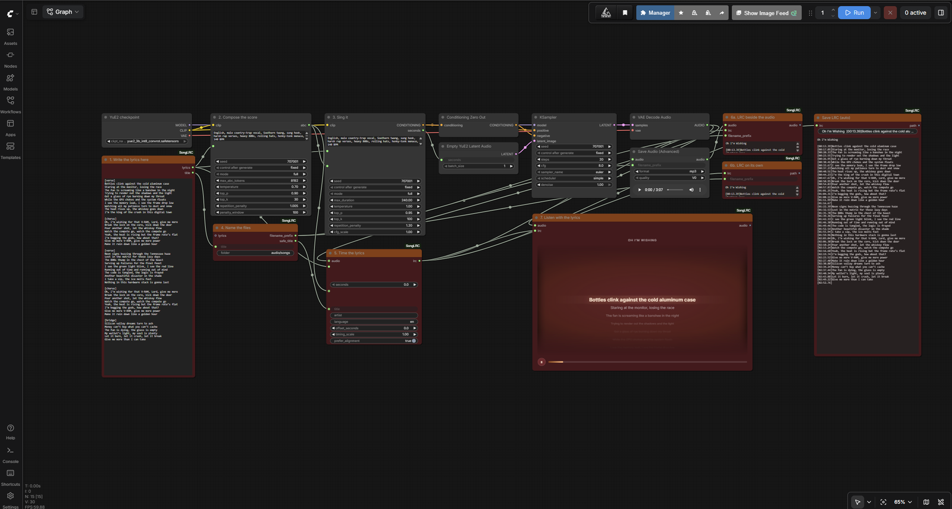
Task: Click the fit view icon bottom right
Action: (883, 502)
